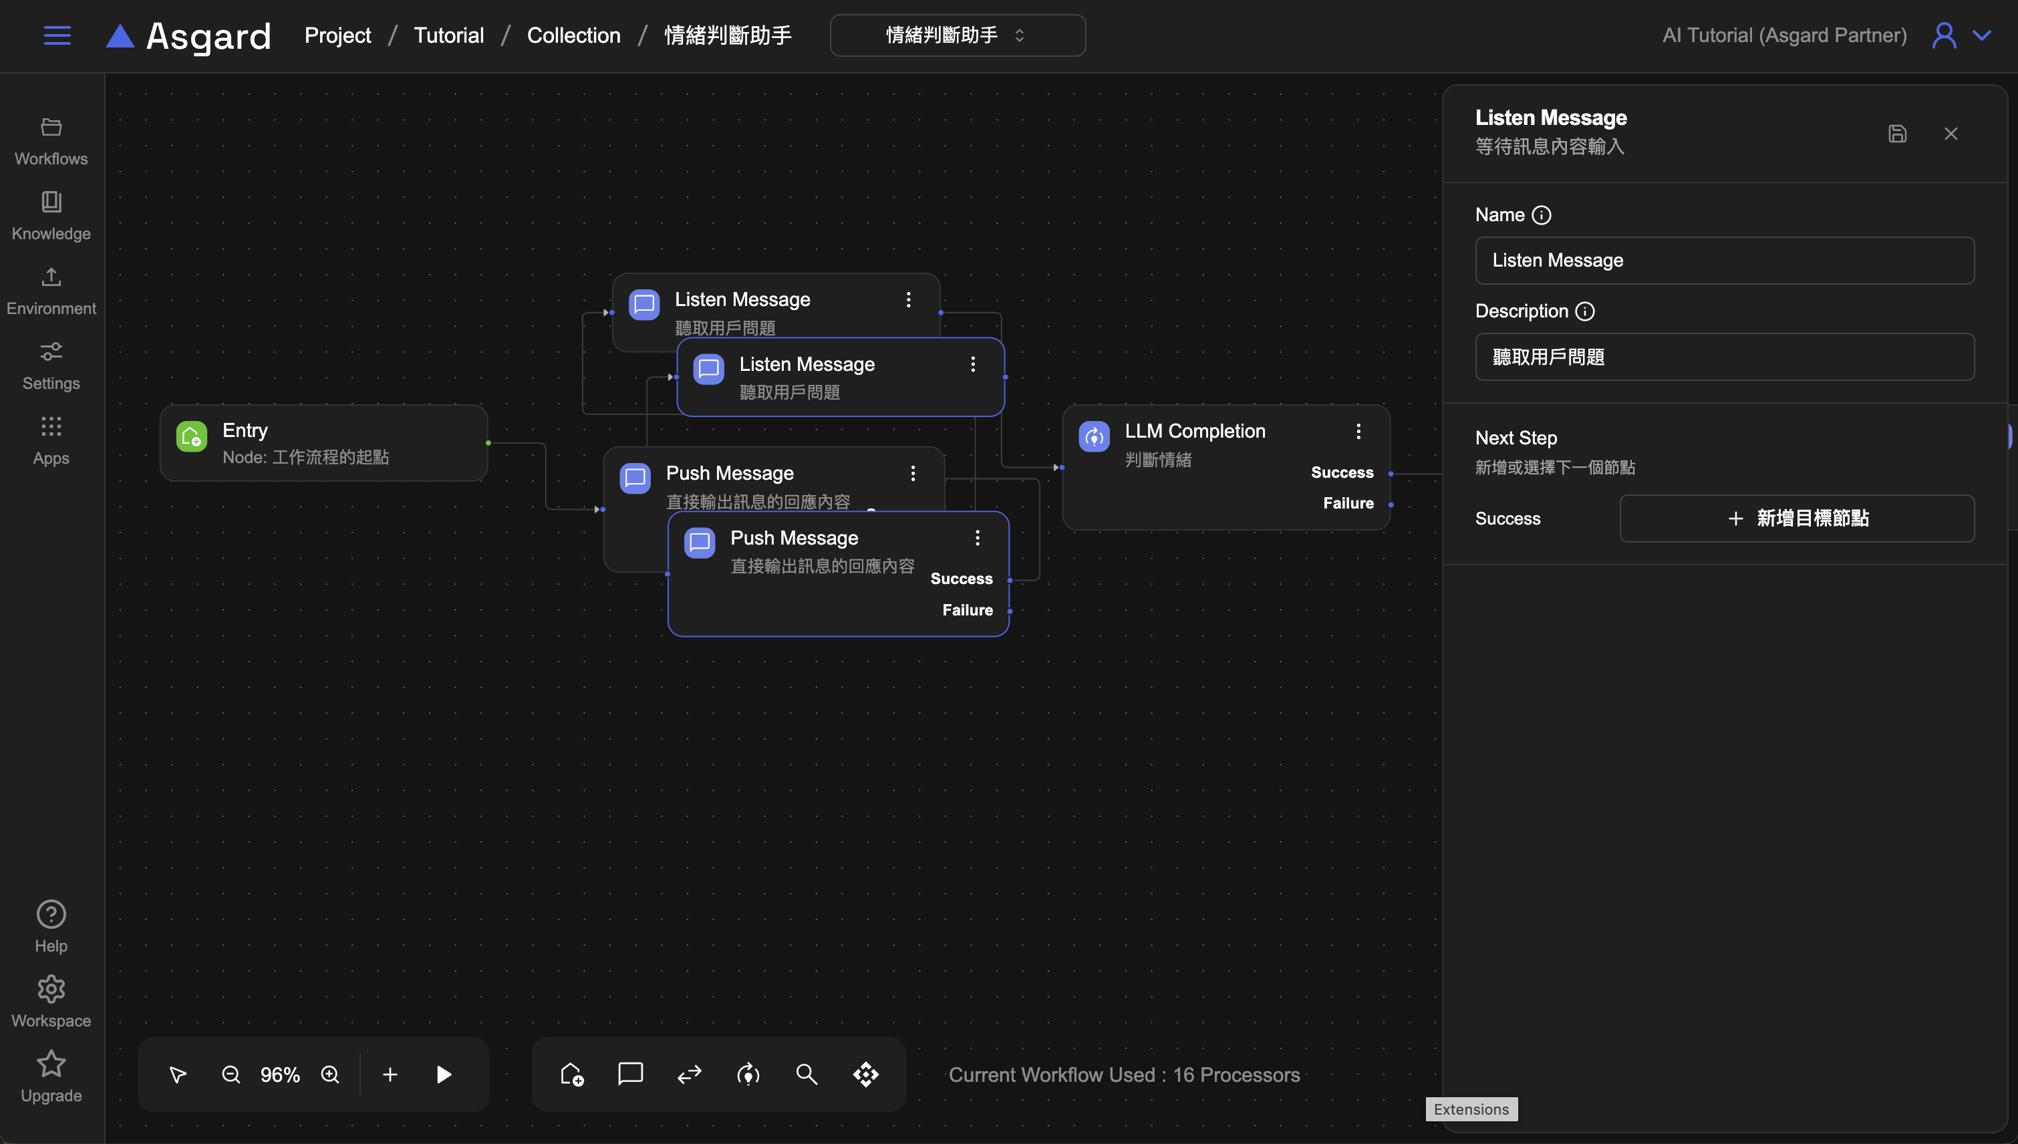Image resolution: width=2018 pixels, height=1144 pixels.
Task: Toggle the hamburger menu sidebar
Action: (57, 35)
